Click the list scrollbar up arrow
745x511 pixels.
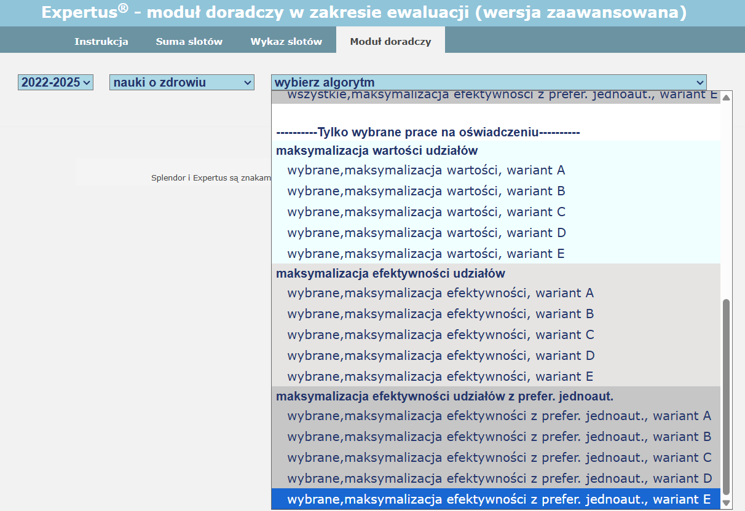[x=726, y=98]
